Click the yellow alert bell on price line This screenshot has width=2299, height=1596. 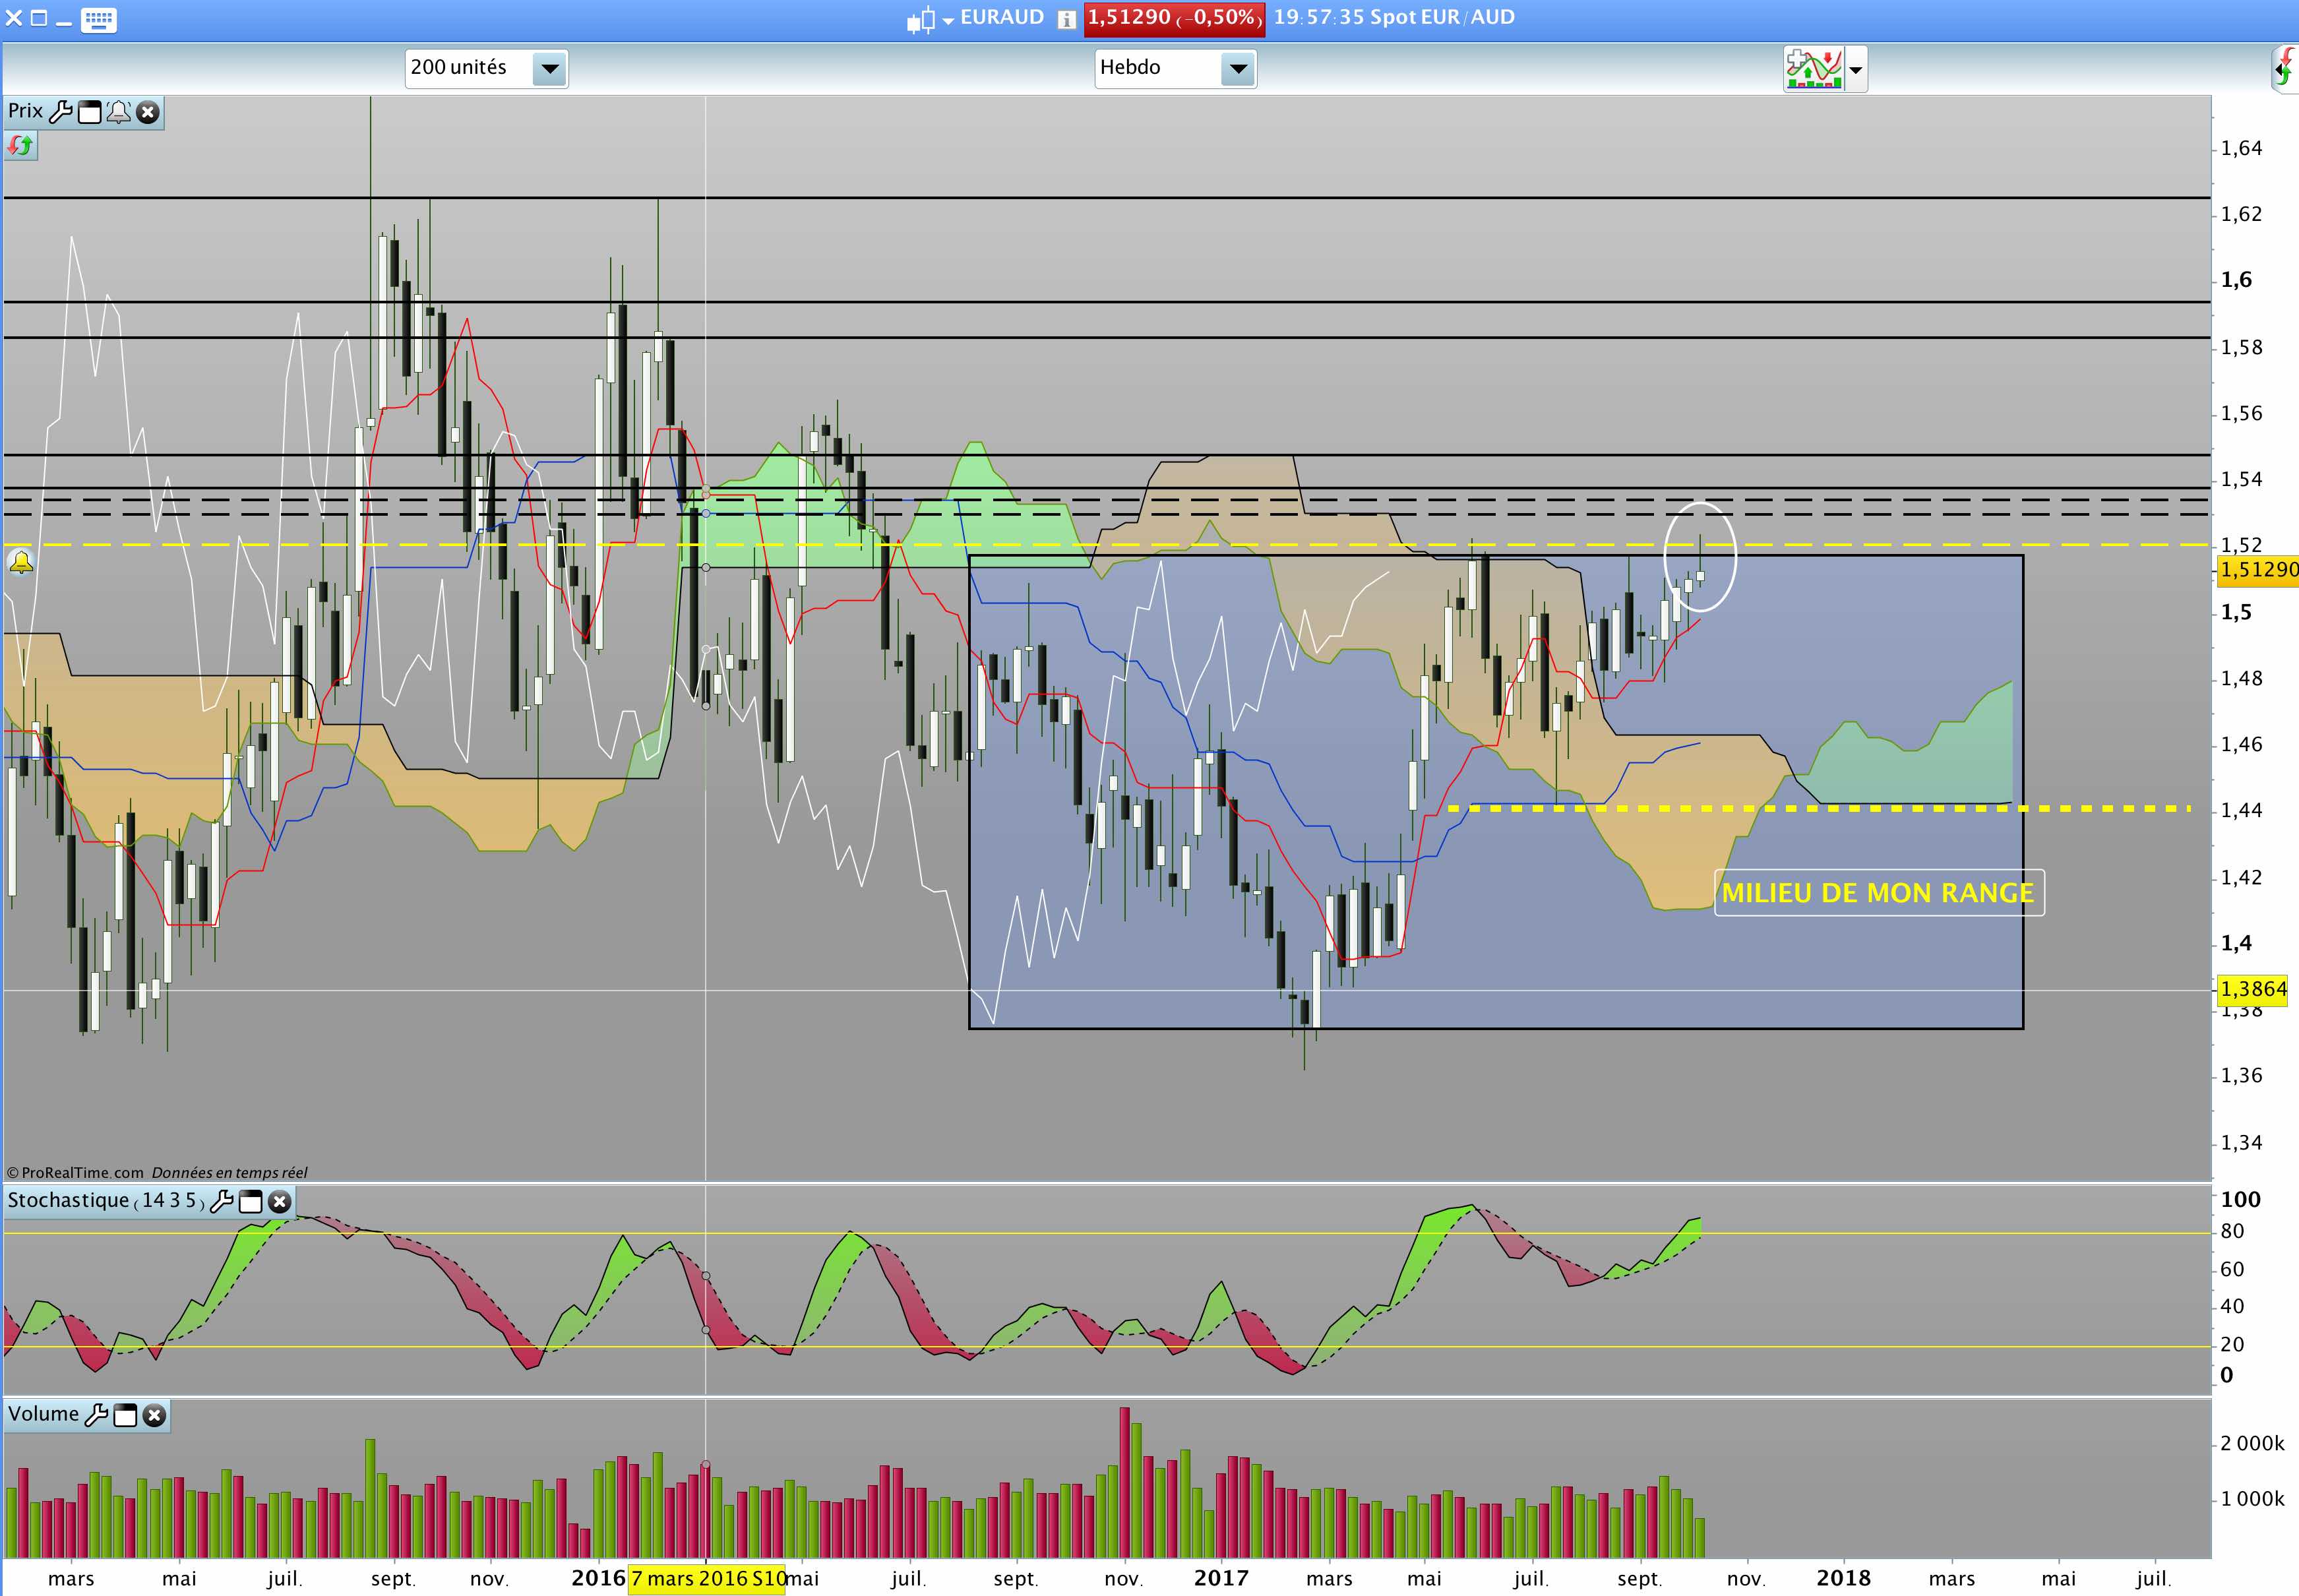(21, 562)
